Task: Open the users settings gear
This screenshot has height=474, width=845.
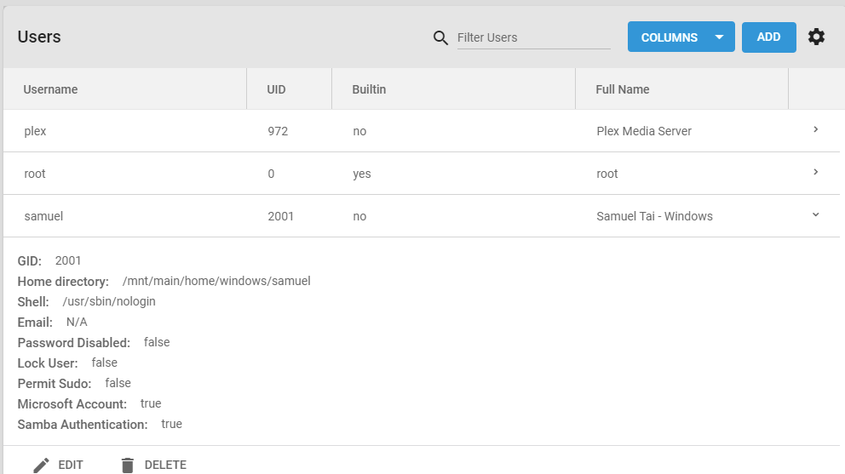Action: point(816,37)
